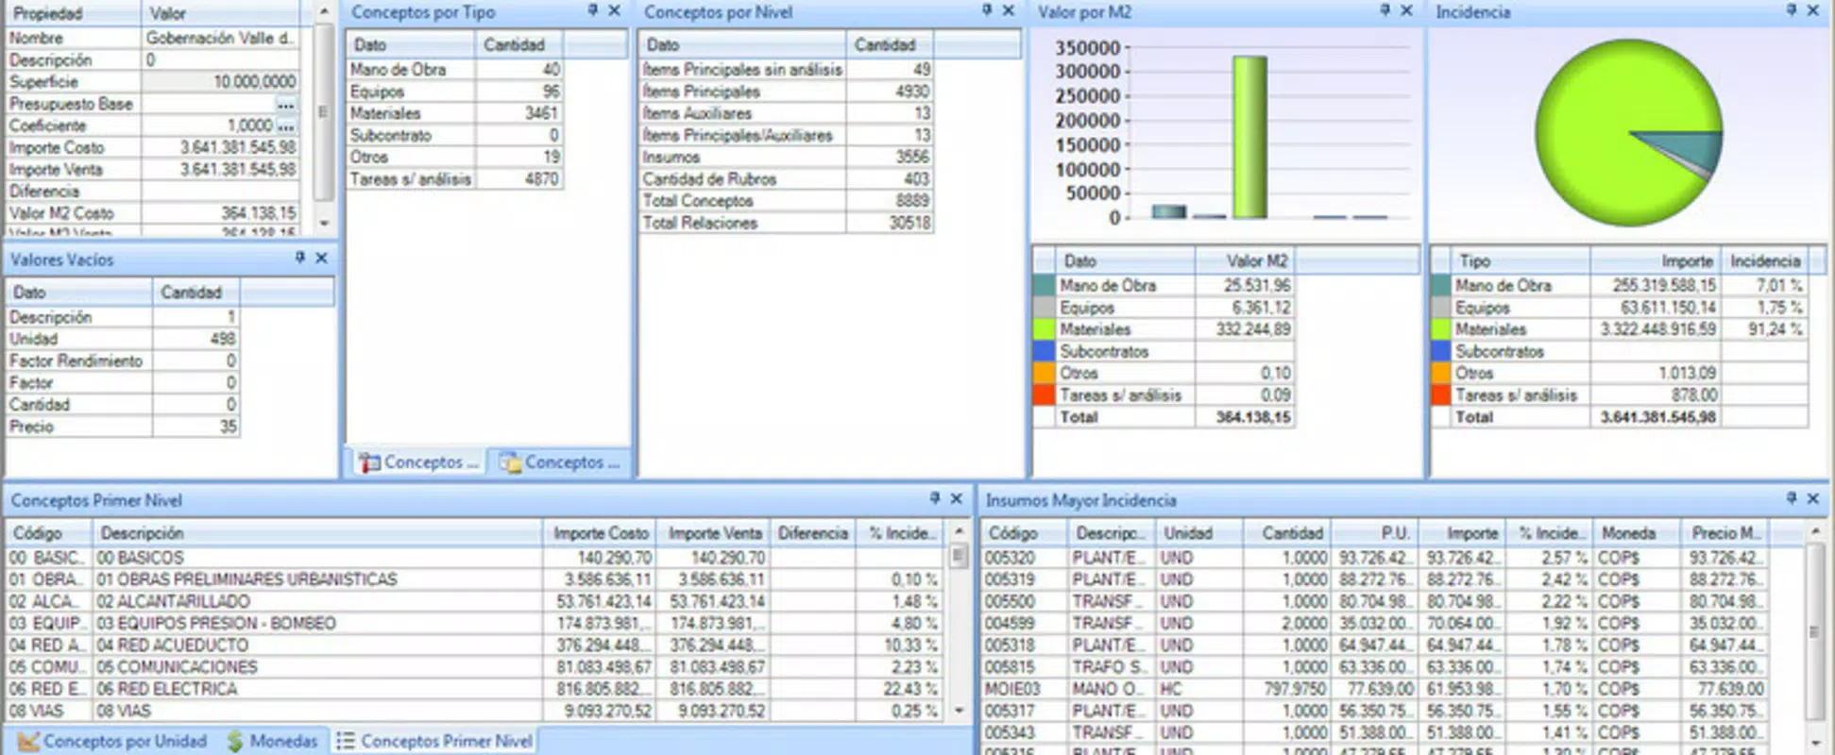1835x755 pixels.
Task: Sort by Cantidad column in Conceptos por Tipo
Action: 518,44
